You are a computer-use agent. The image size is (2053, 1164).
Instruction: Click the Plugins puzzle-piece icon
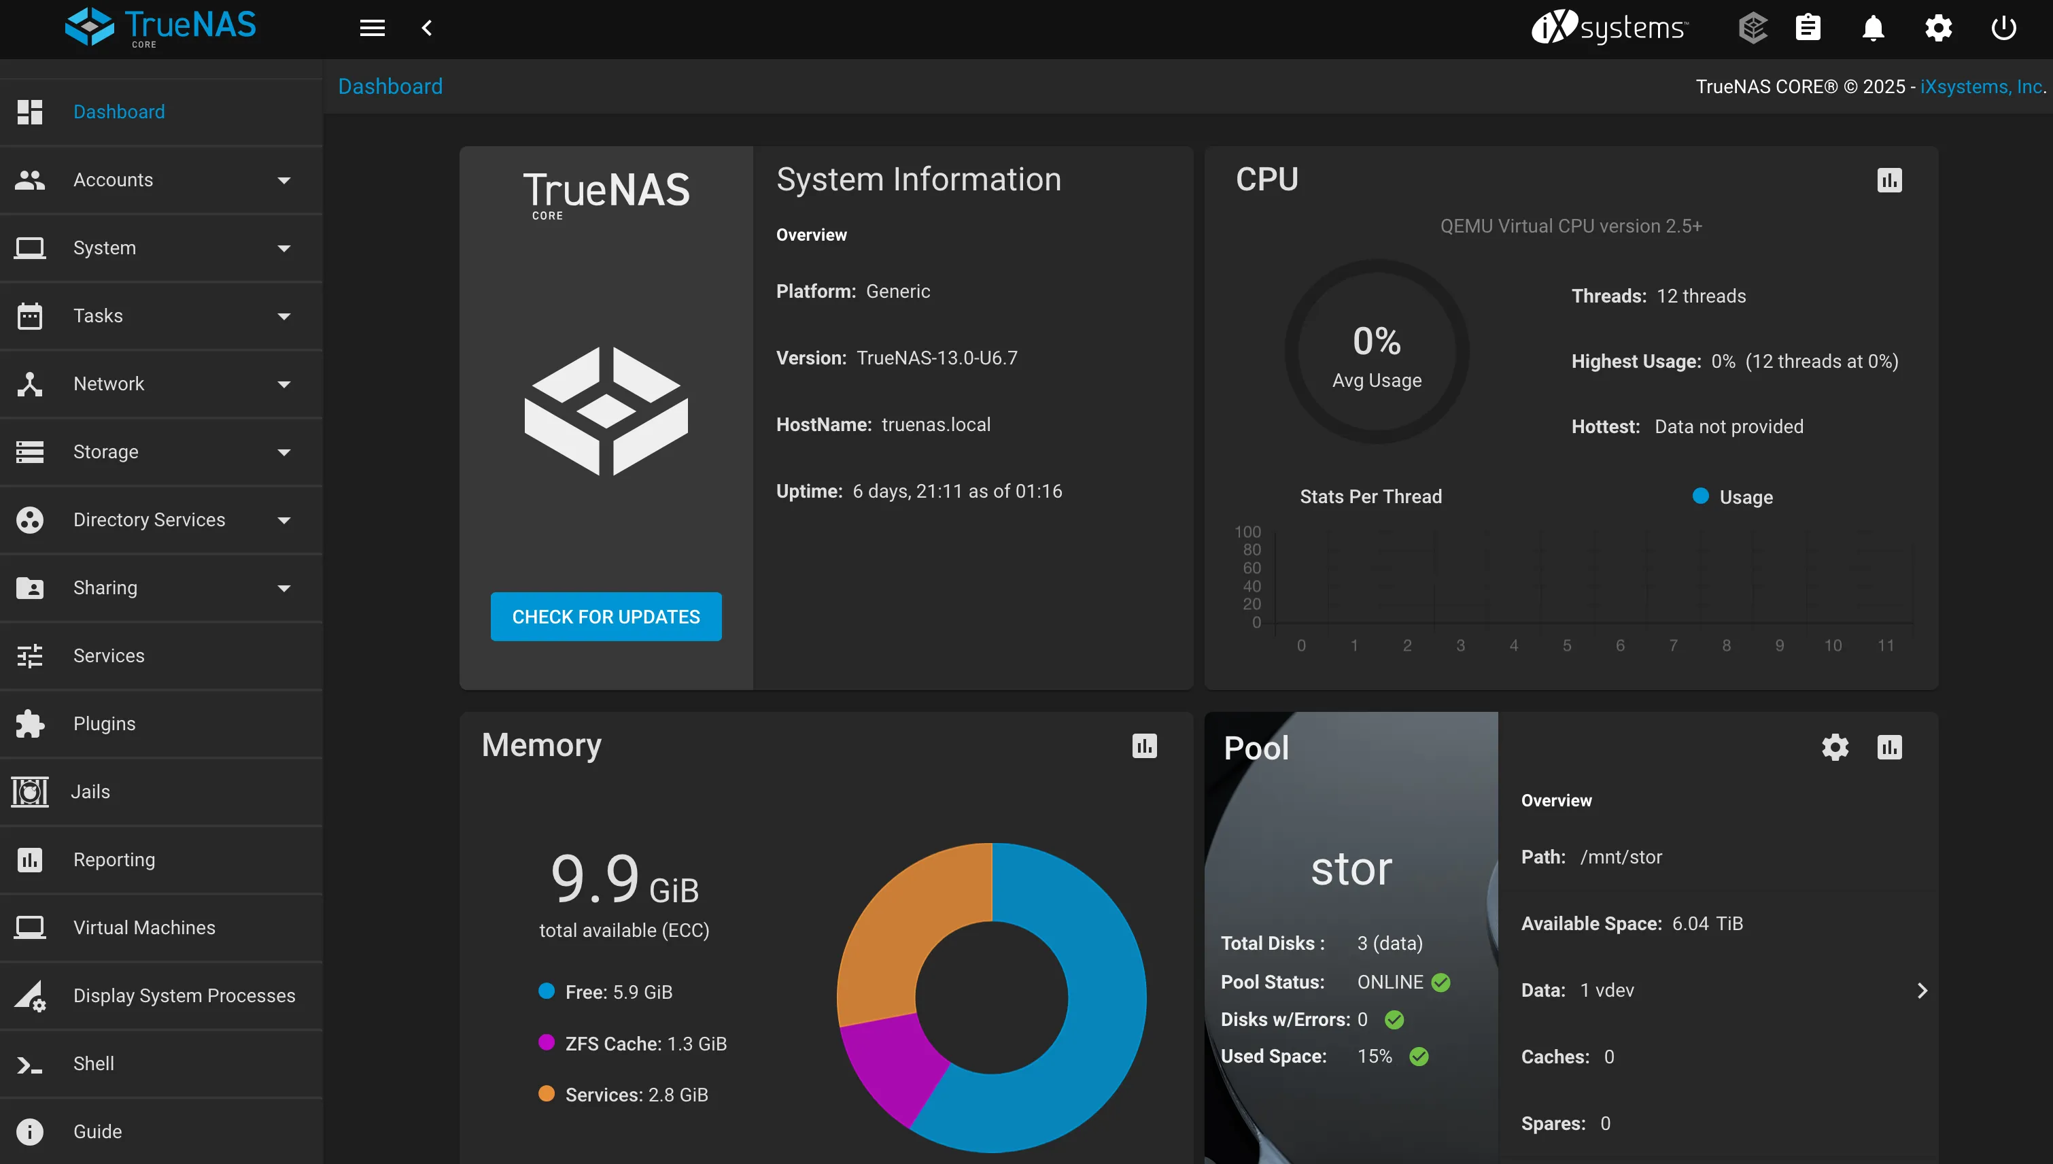tap(29, 723)
